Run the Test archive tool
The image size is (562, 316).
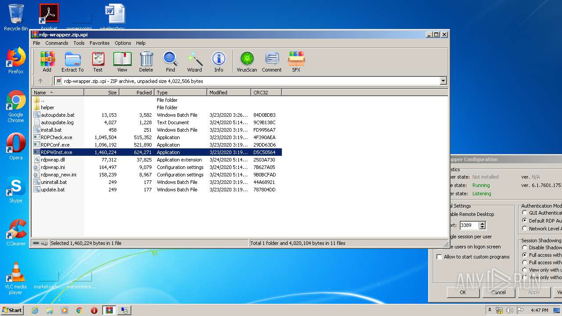coord(98,62)
